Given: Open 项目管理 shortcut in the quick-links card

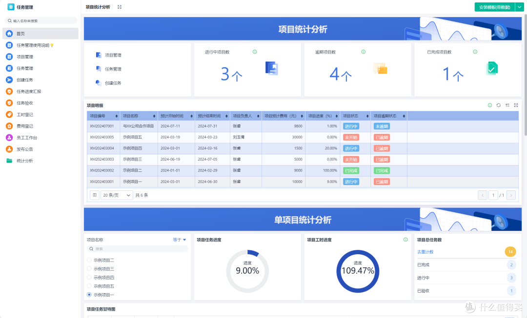Looking at the screenshot, I should [108, 55].
